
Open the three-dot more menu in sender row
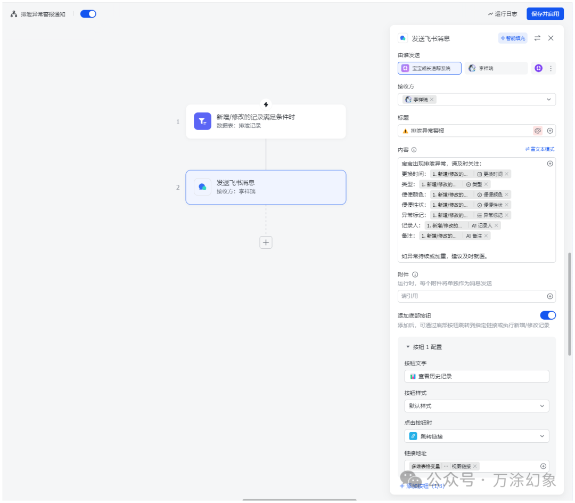551,68
